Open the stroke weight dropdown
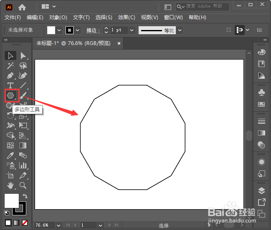The height and width of the screenshot is (230, 271). [x=132, y=30]
